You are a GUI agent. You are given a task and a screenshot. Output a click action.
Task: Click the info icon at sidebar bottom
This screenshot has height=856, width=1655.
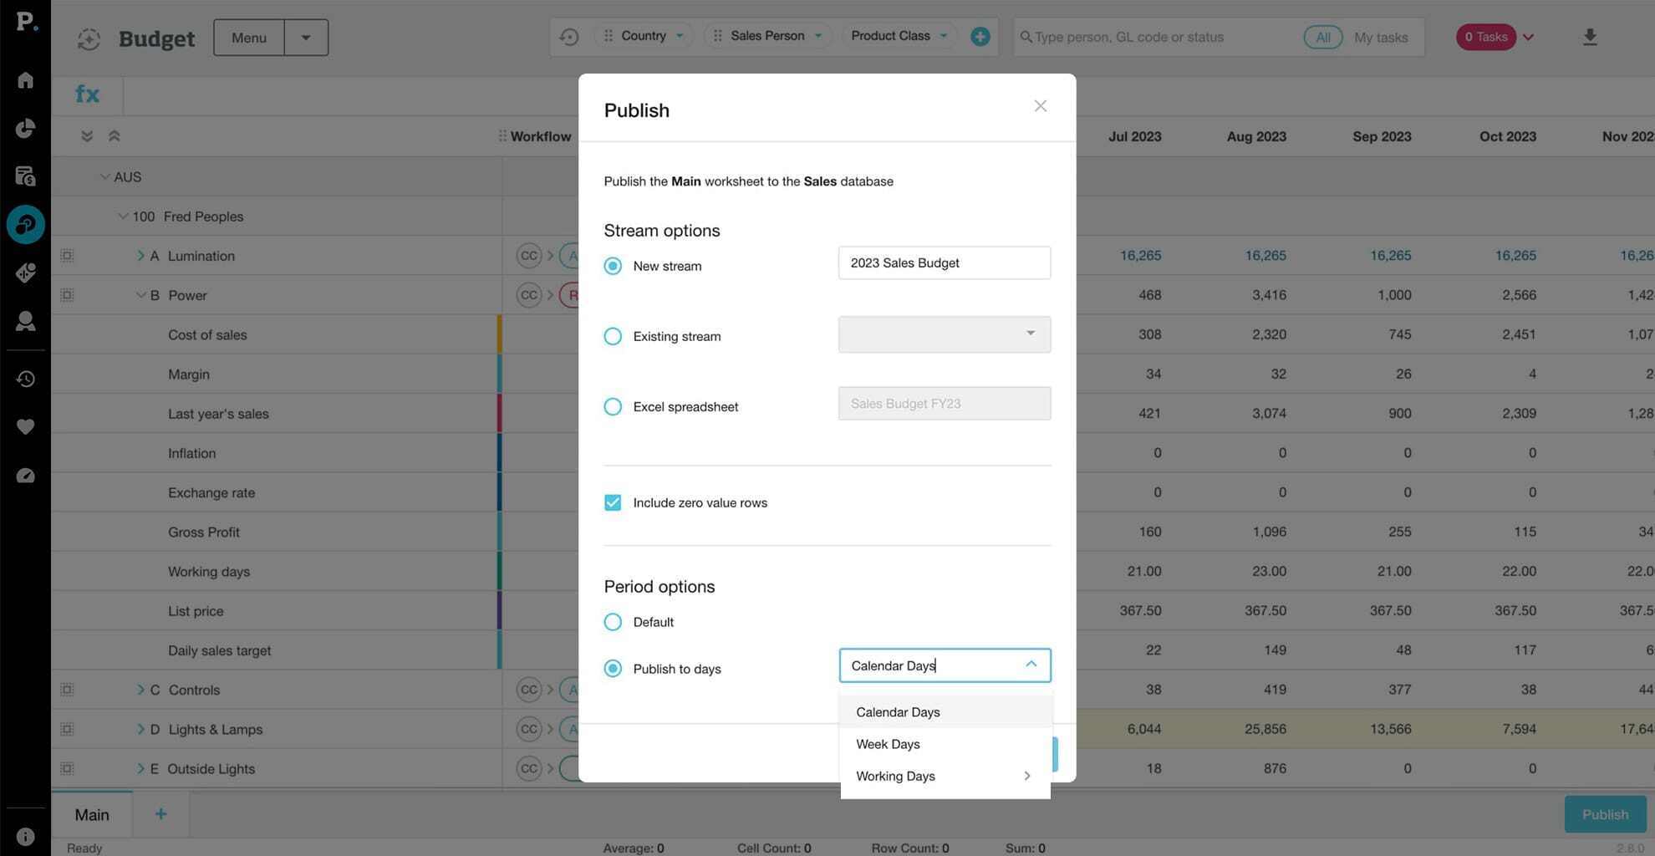(x=25, y=837)
